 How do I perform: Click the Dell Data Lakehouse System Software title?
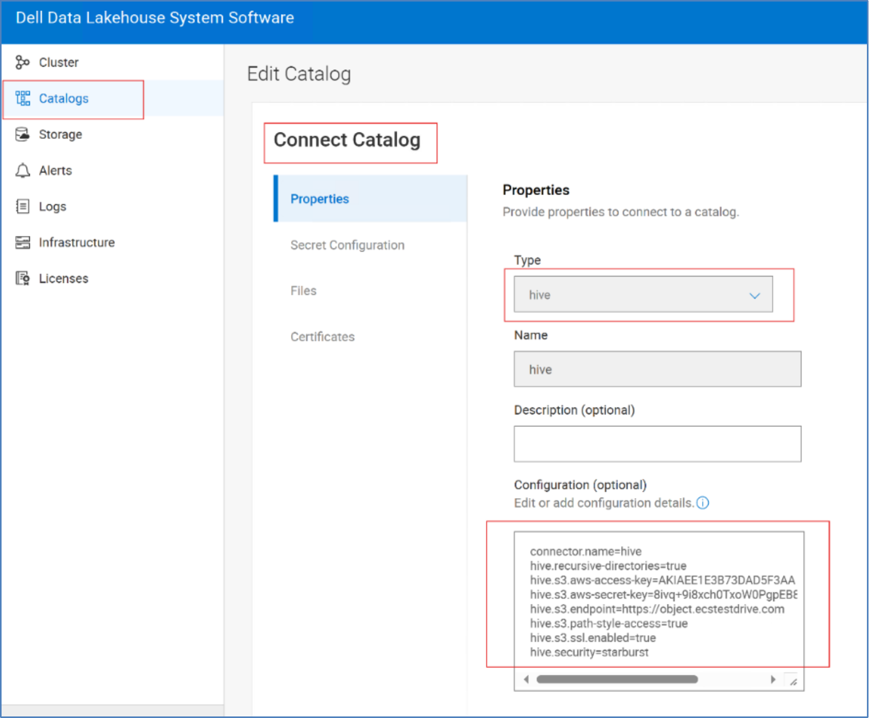[x=155, y=18]
